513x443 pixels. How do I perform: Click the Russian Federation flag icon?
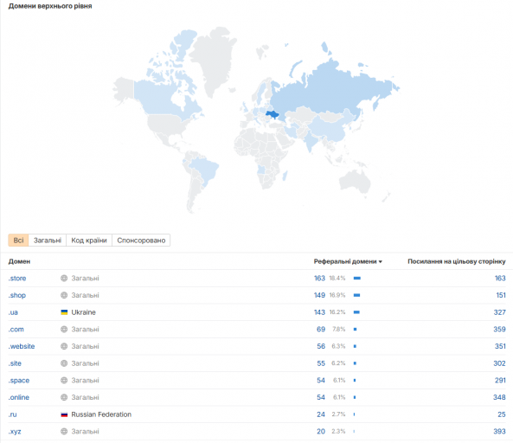coord(64,414)
